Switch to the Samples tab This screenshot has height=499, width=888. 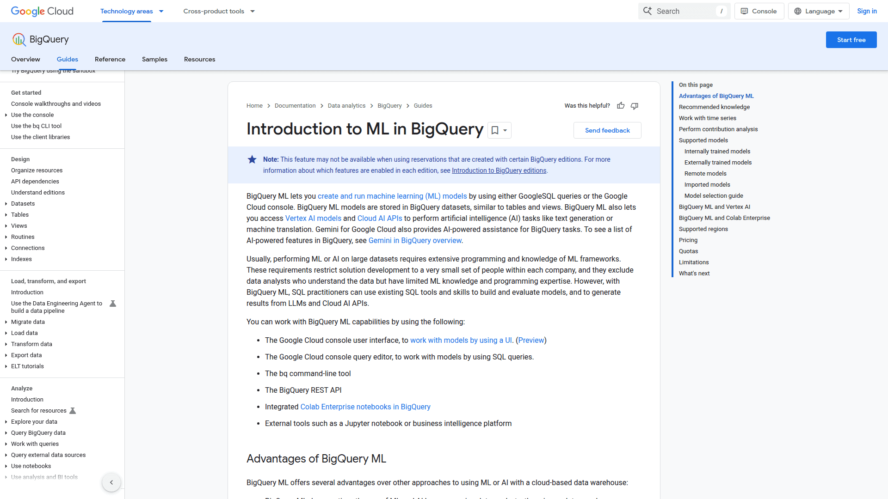(x=154, y=59)
